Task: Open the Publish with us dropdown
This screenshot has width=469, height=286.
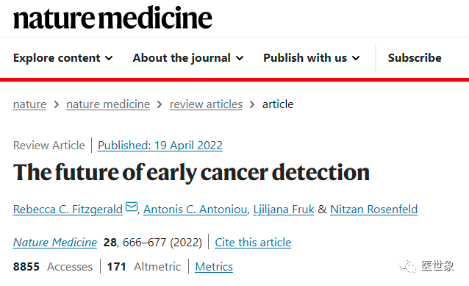Action: coord(312,58)
